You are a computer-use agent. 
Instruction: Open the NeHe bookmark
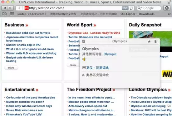[63, 14]
